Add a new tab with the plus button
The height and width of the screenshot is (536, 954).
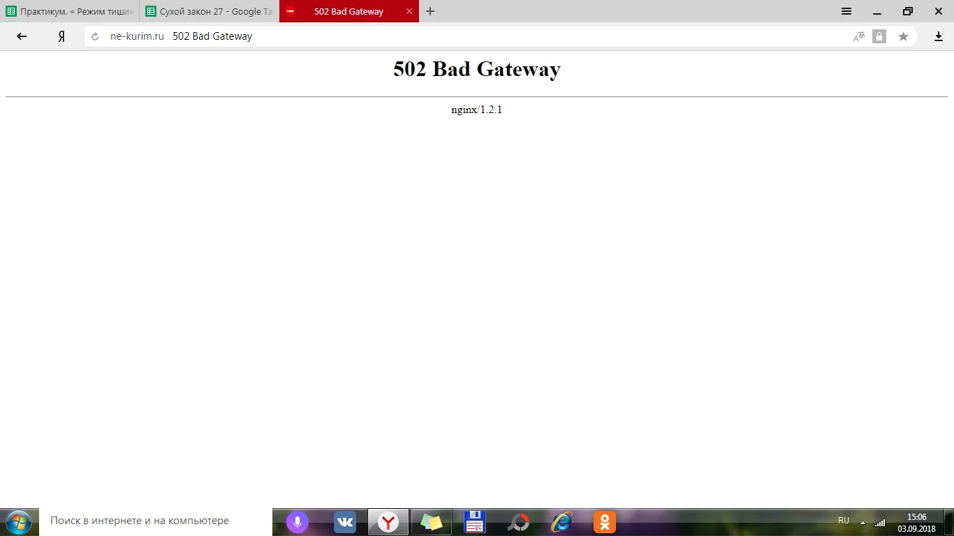(x=430, y=11)
